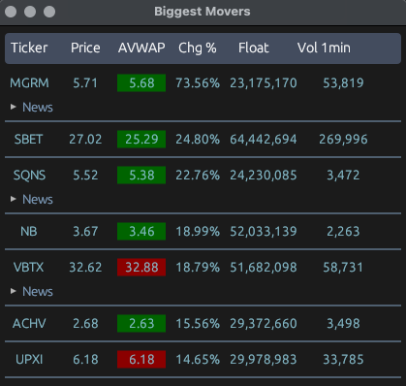The height and width of the screenshot is (386, 406).
Task: Sort by the Chg % column header
Action: pyautogui.click(x=198, y=48)
